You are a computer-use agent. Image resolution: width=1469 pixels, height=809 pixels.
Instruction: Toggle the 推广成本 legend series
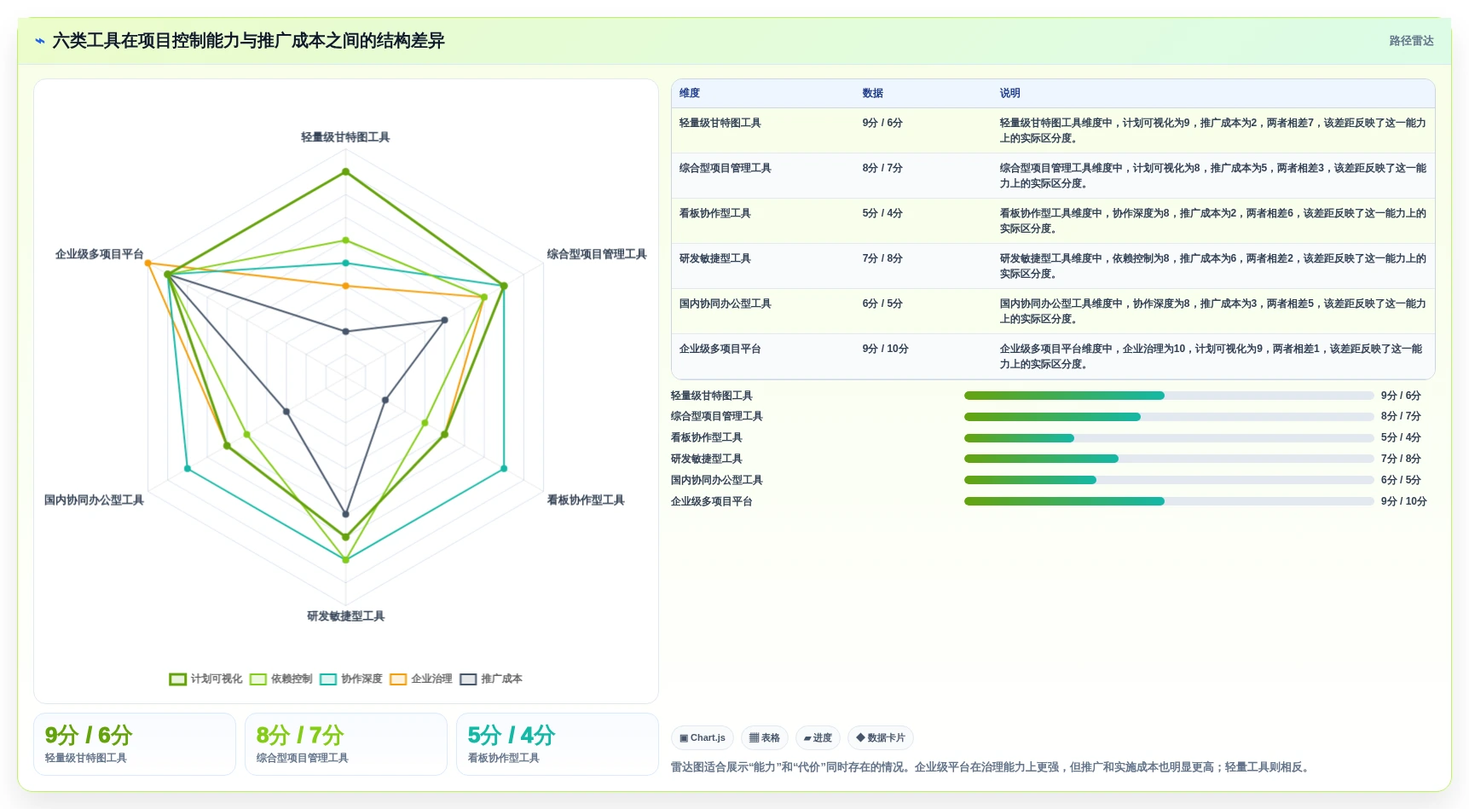click(491, 679)
